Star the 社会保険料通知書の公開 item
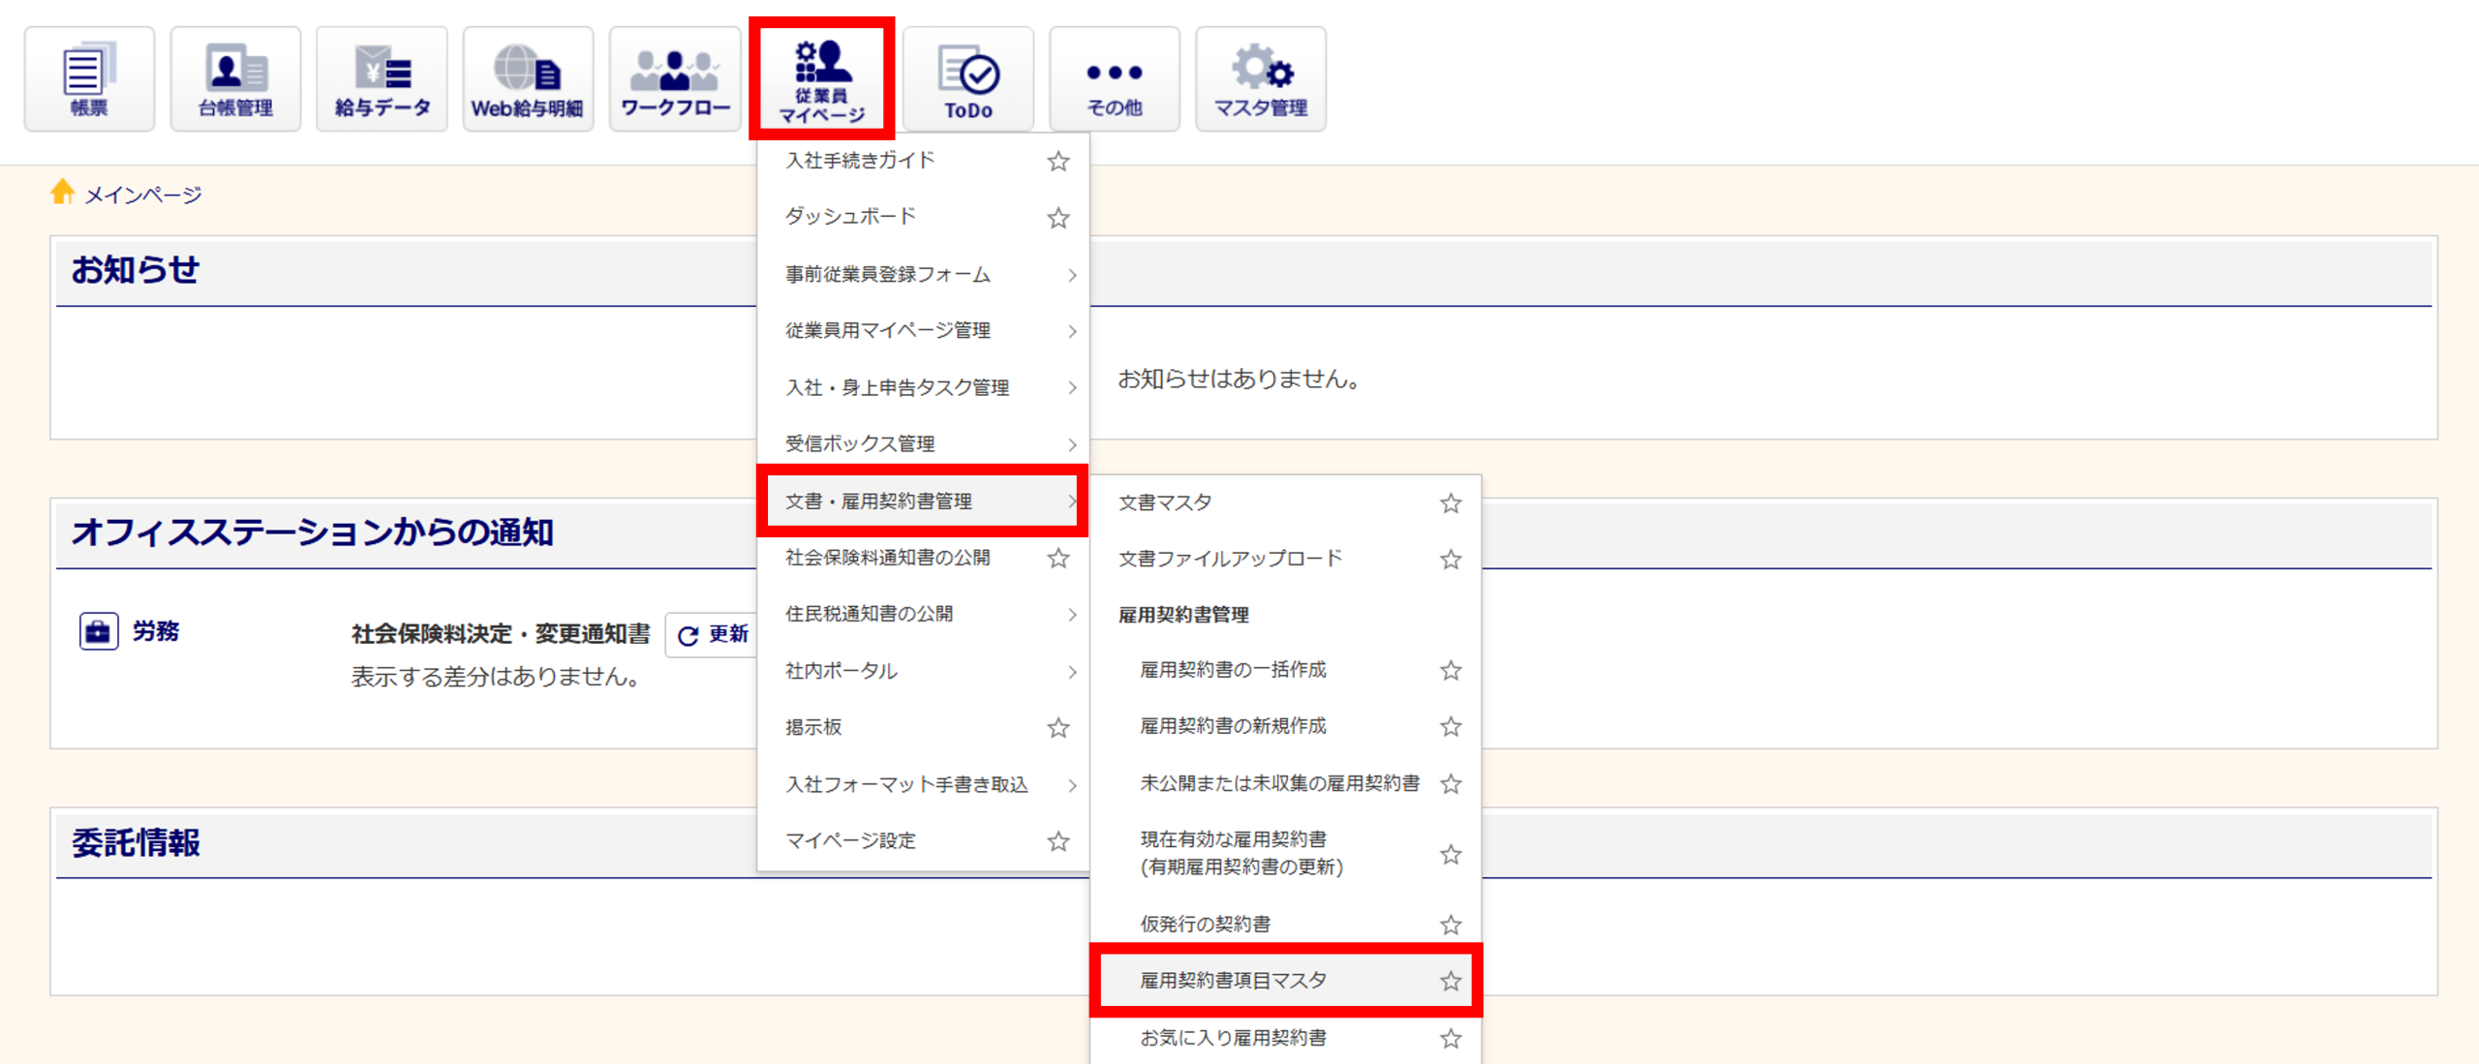The width and height of the screenshot is (2479, 1064). [1058, 558]
